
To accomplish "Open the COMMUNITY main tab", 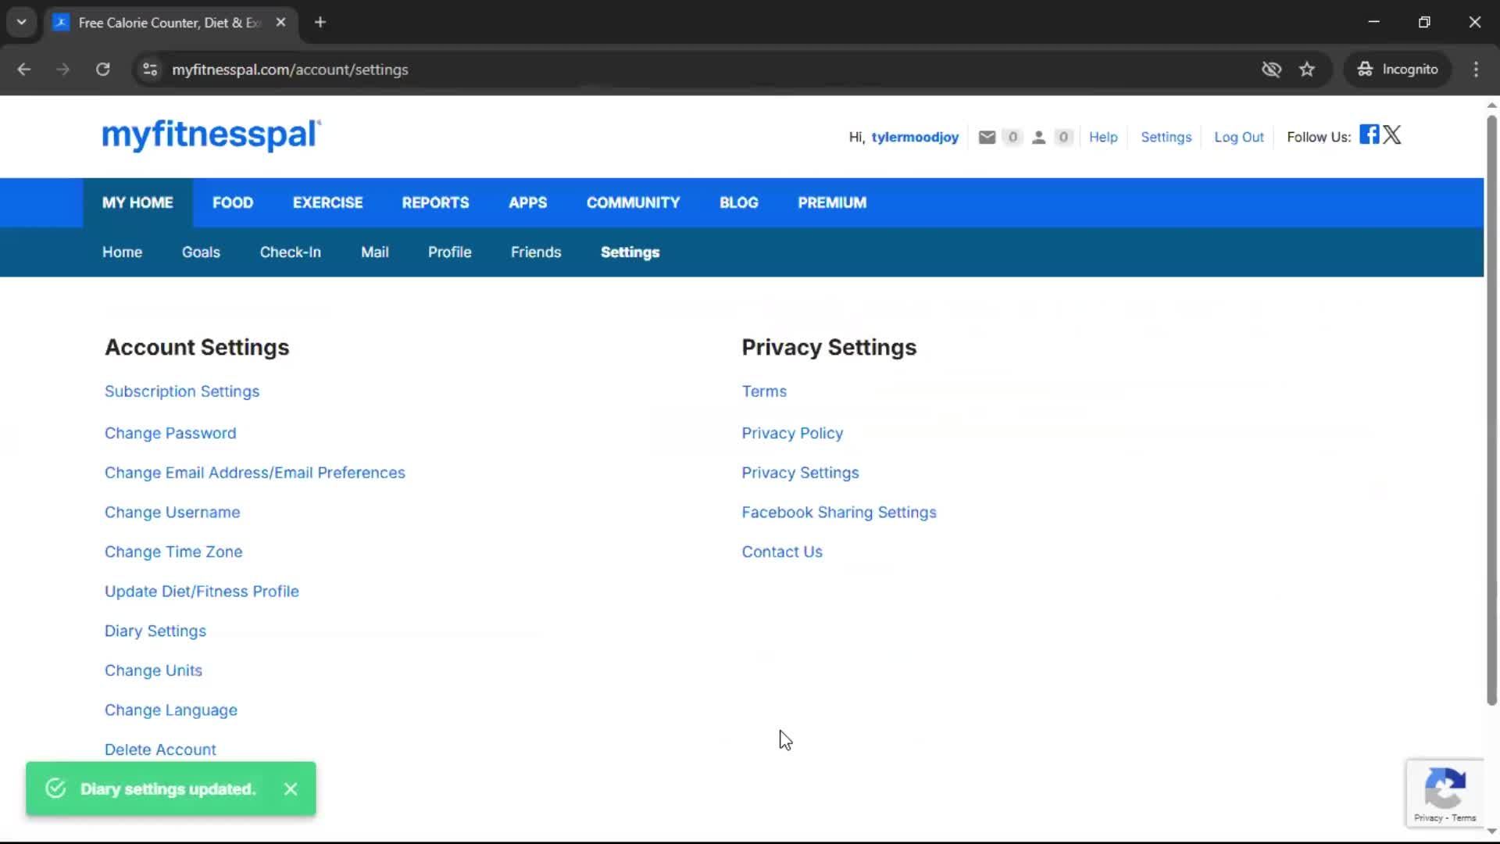I will coord(633,203).
